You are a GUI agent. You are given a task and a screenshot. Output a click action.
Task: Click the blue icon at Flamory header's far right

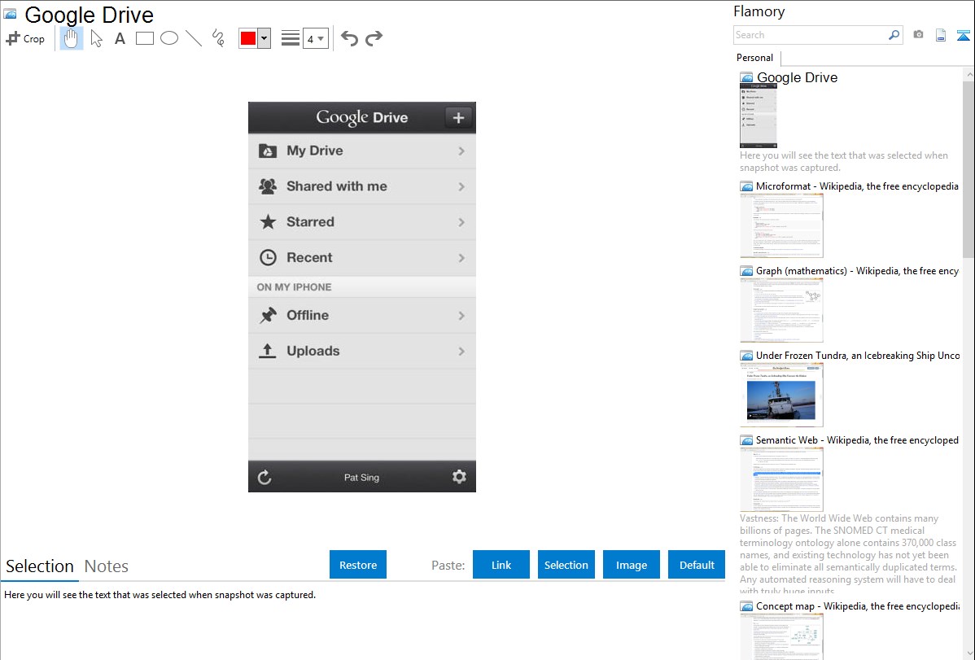(963, 35)
